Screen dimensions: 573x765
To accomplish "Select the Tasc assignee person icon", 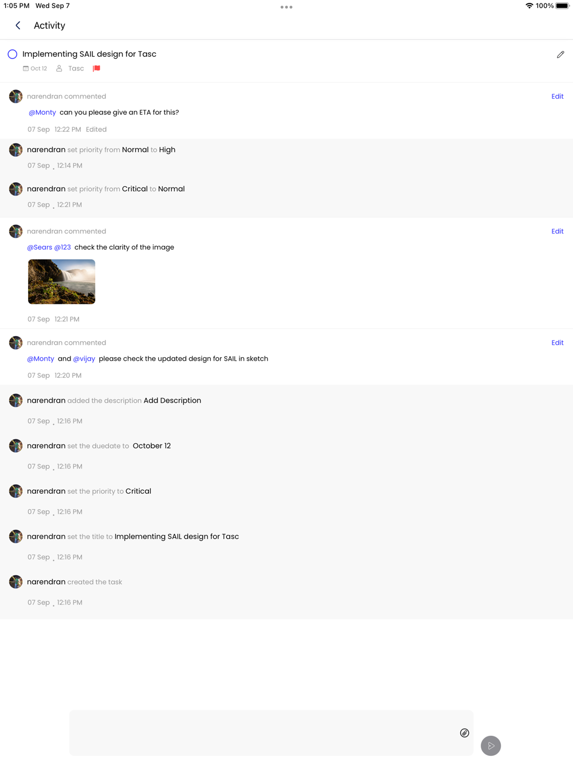I will (x=59, y=68).
